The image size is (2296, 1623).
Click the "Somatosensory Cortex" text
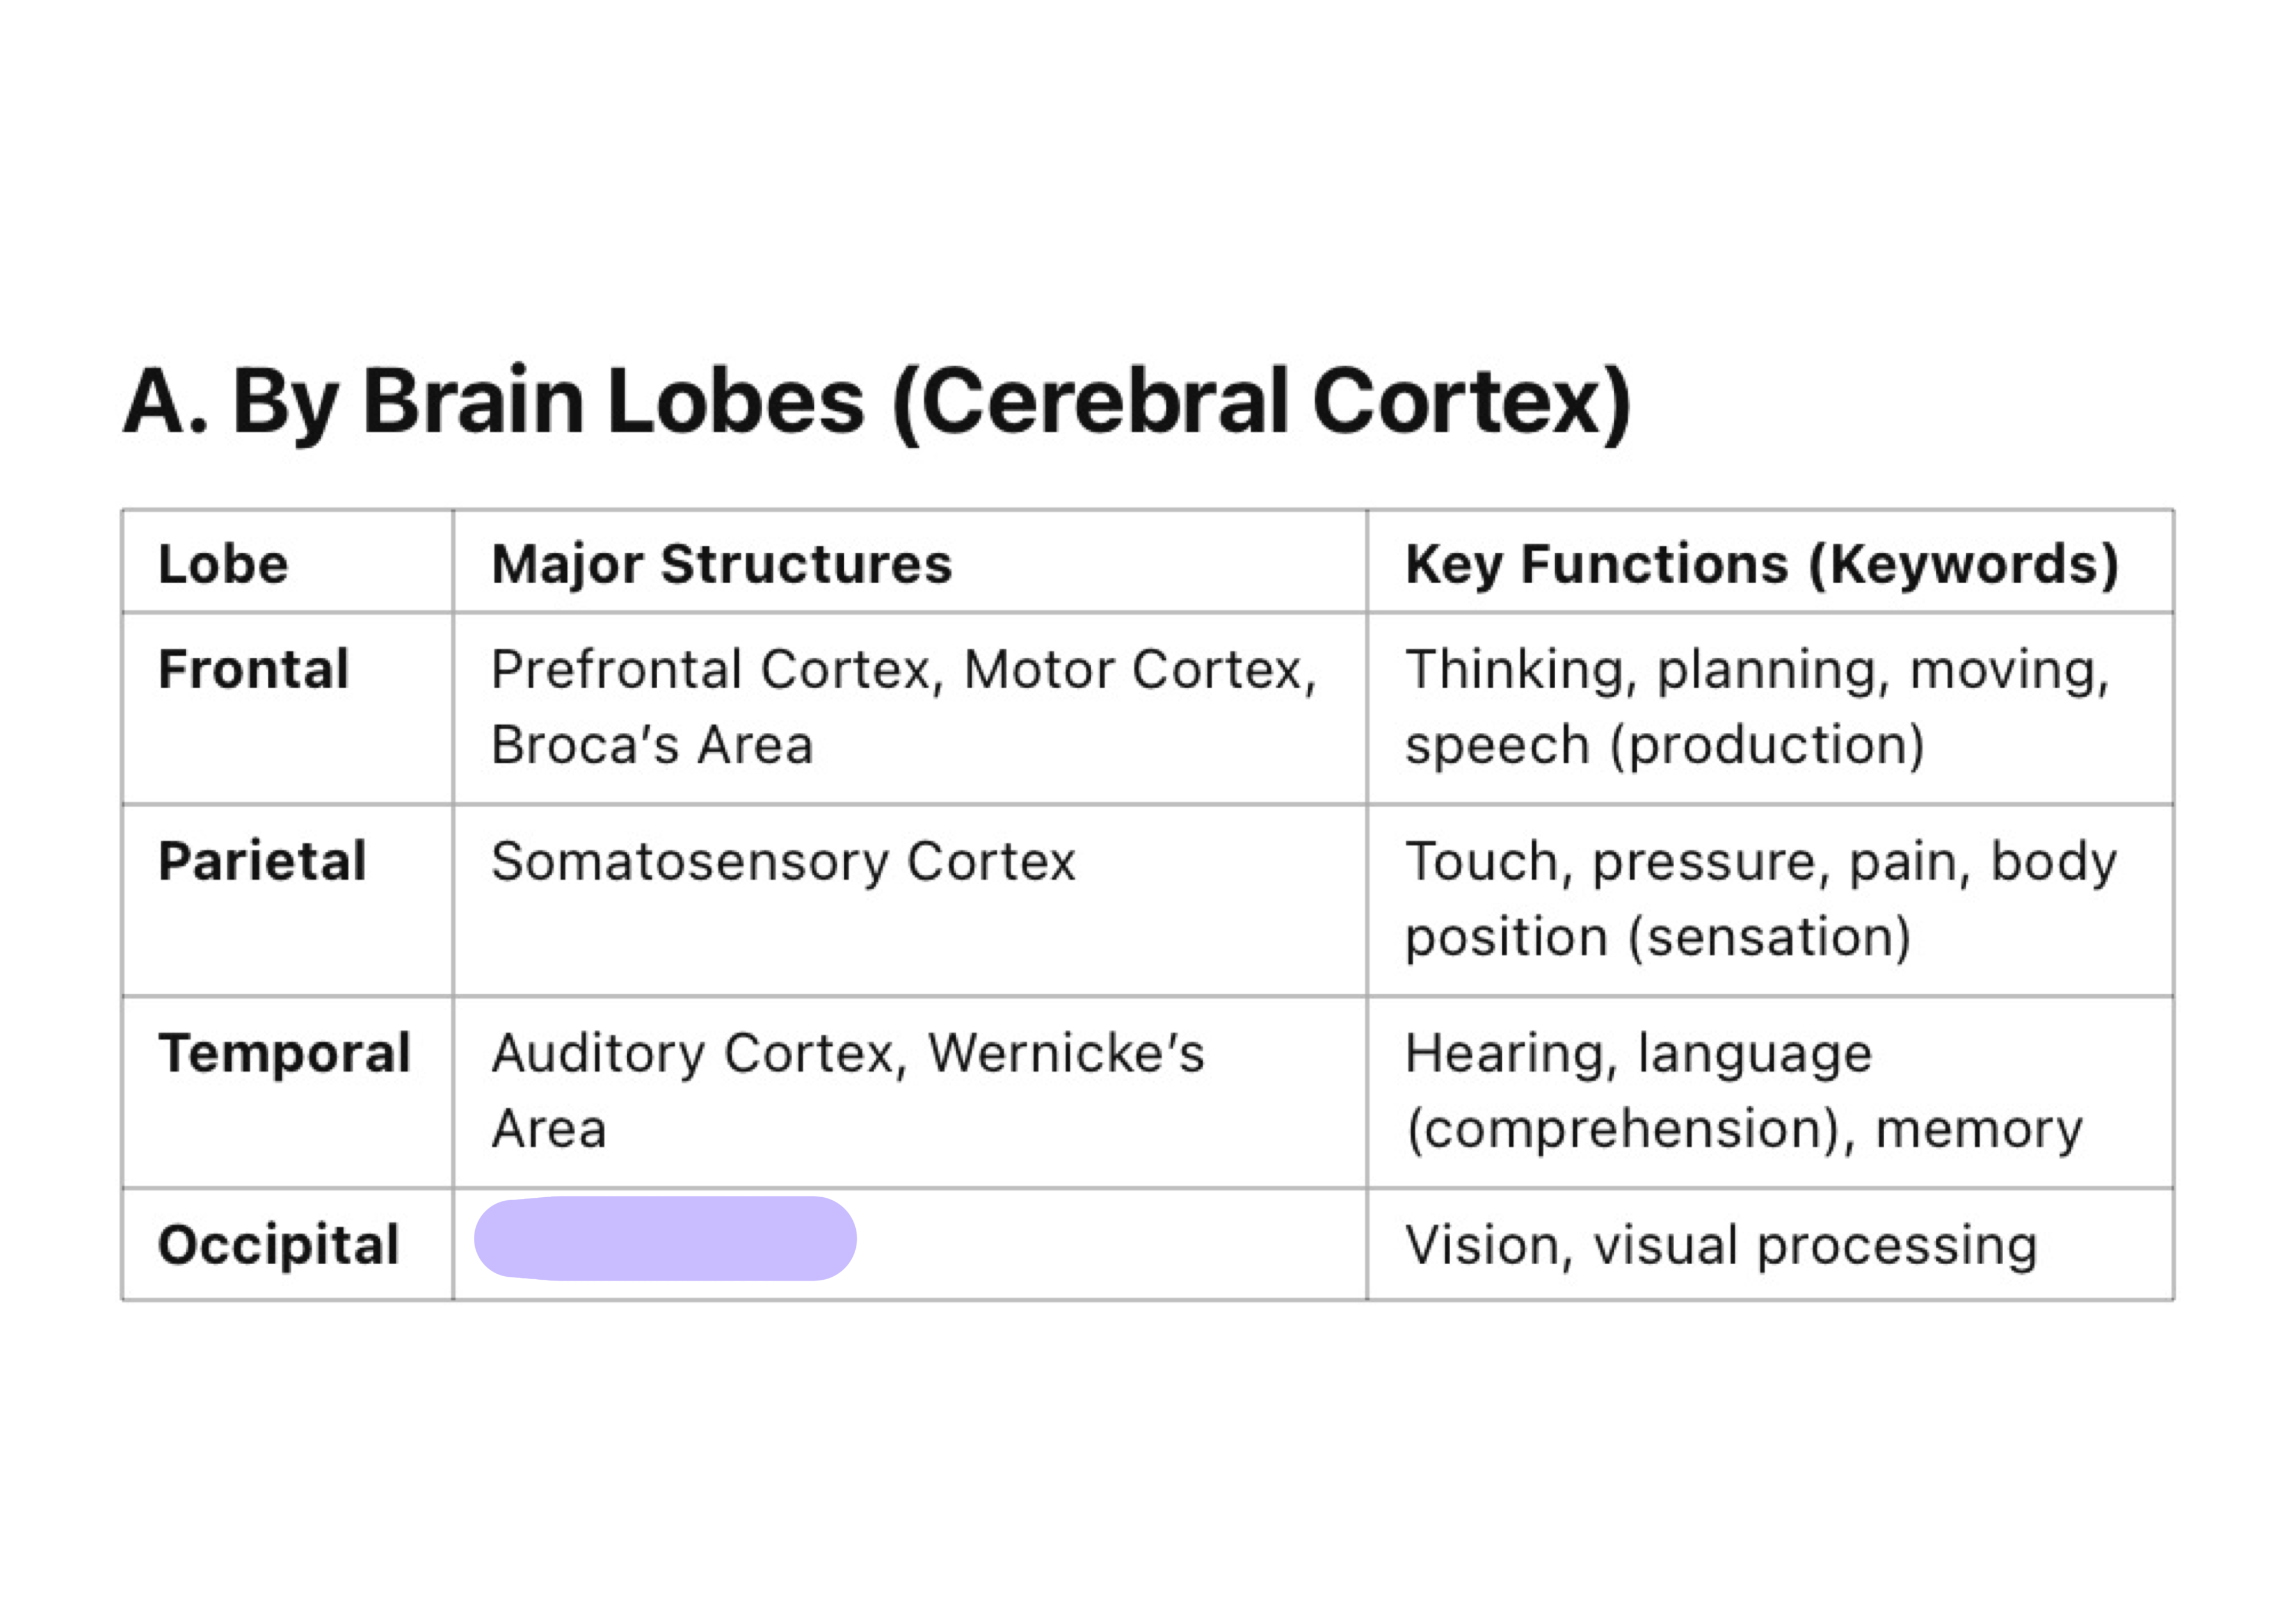click(x=783, y=861)
